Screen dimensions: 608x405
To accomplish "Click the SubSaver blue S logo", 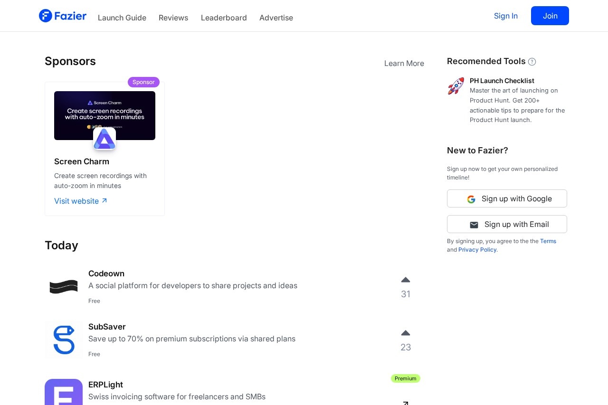I will [64, 340].
